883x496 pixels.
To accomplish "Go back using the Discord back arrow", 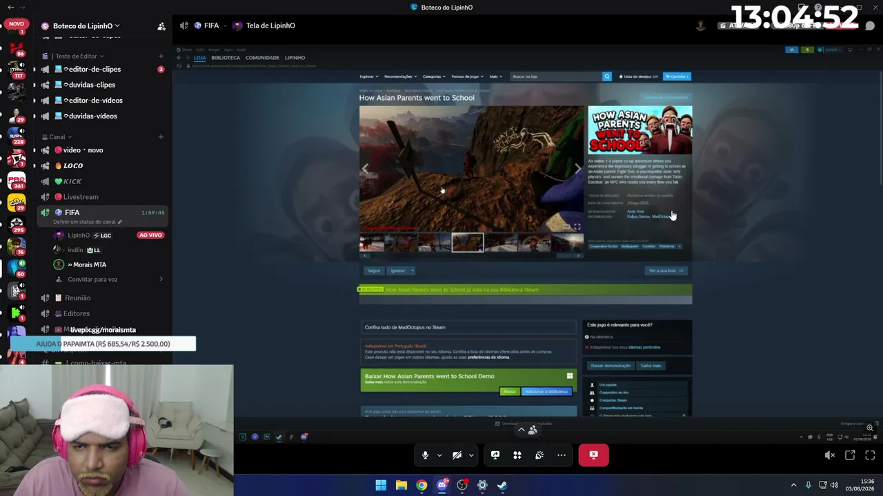I will (x=10, y=7).
